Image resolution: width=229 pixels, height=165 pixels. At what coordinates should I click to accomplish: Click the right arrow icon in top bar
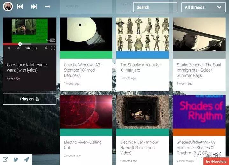[48, 7]
